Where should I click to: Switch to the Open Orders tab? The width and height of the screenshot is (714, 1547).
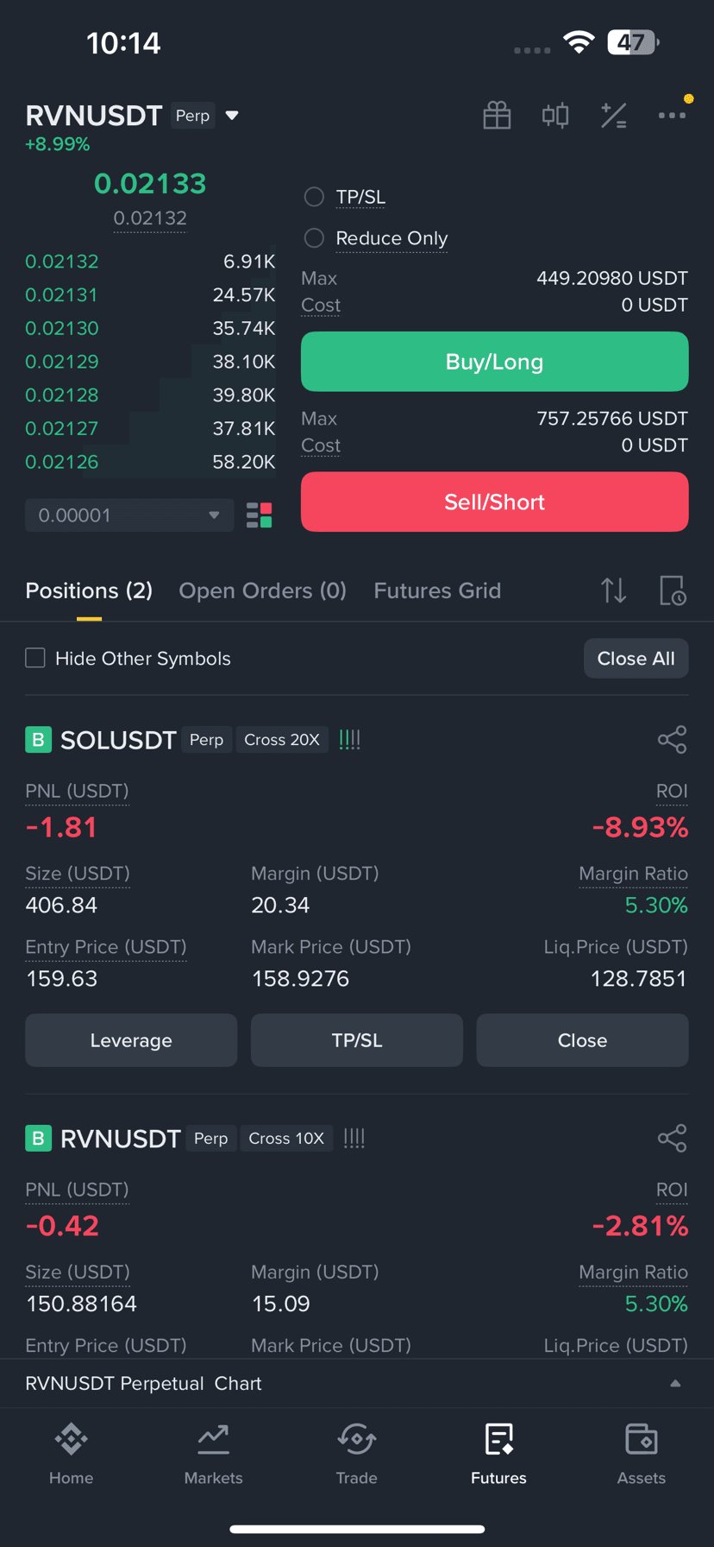tap(262, 590)
